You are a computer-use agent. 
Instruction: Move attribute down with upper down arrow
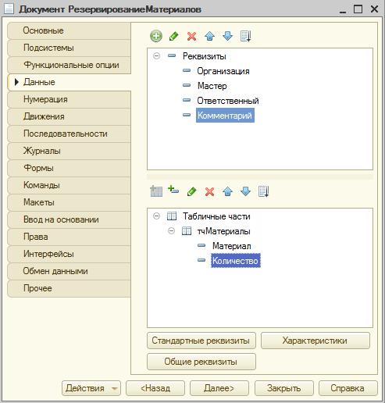point(227,36)
